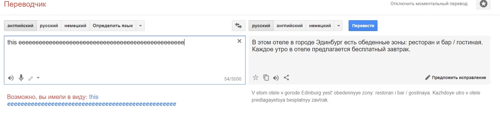The width and height of the screenshot is (500, 124).
Task: Click the blue Перевести button
Action: click(363, 26)
